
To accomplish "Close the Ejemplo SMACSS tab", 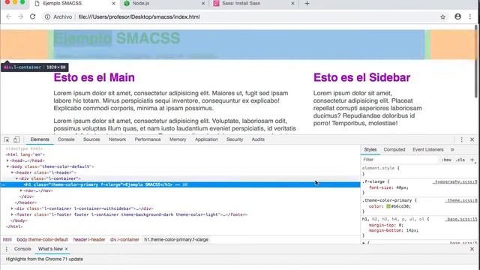I will [x=113, y=3].
